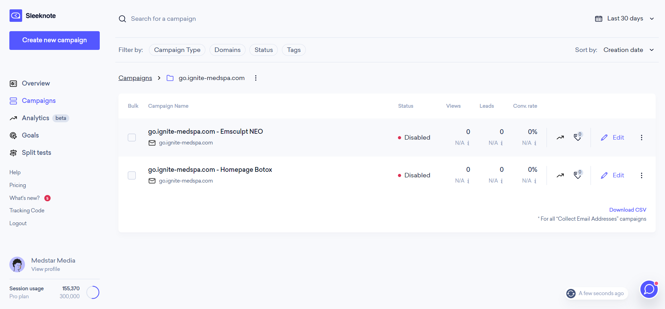Click the Download CSV link

click(628, 210)
